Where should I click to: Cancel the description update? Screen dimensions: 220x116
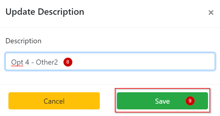[54, 101]
